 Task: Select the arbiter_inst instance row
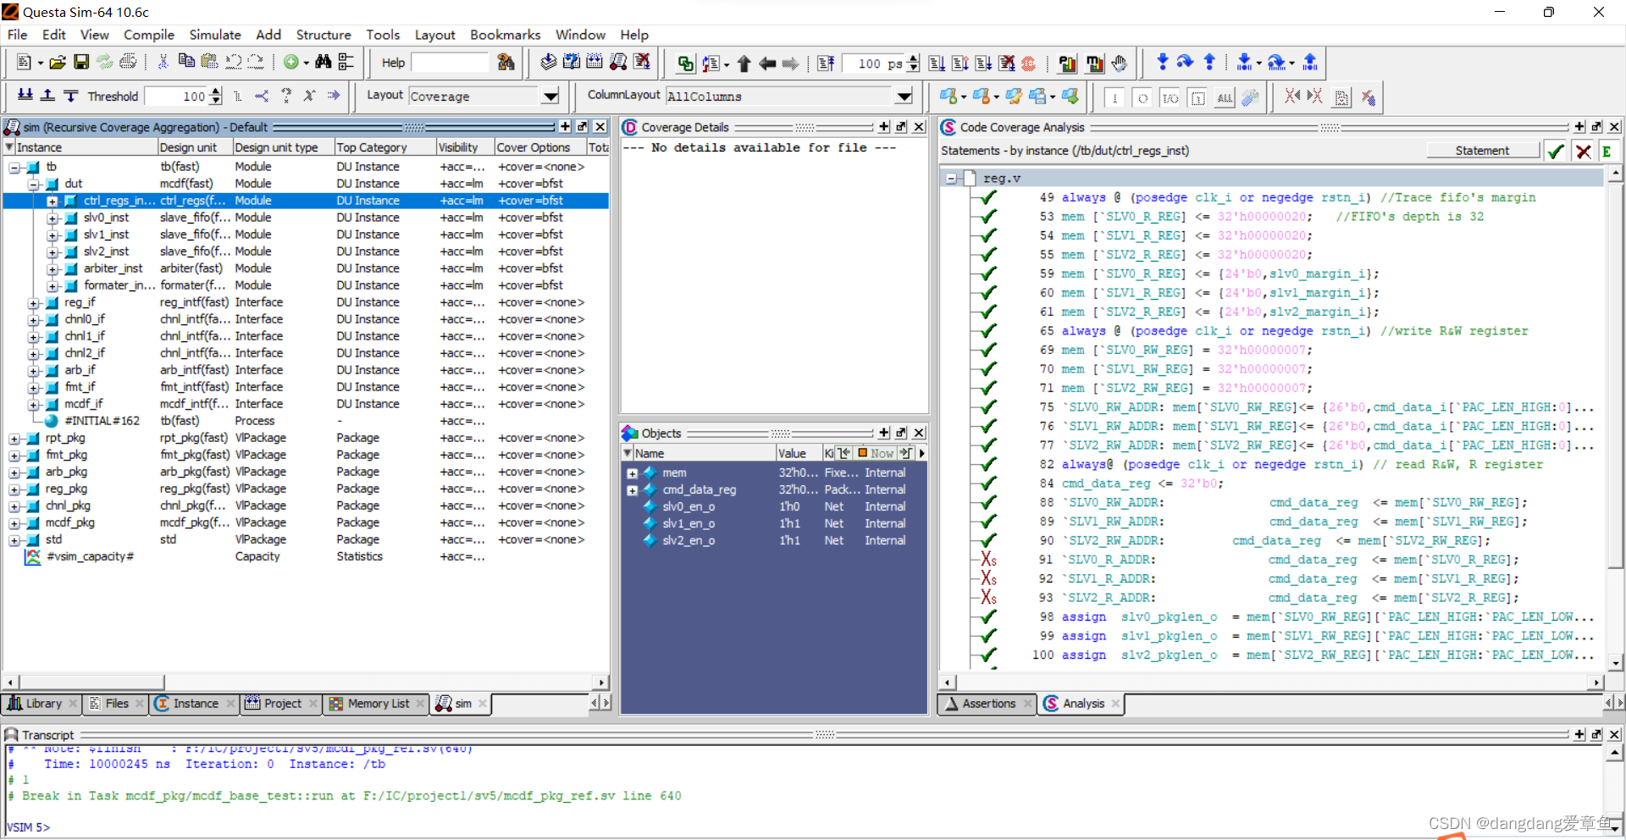pos(113,268)
